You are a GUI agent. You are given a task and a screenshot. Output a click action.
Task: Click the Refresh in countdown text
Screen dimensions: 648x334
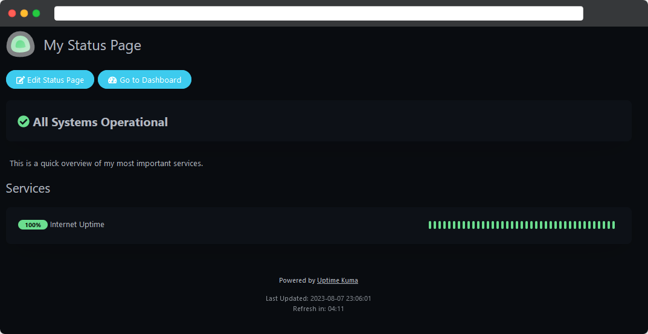318,309
